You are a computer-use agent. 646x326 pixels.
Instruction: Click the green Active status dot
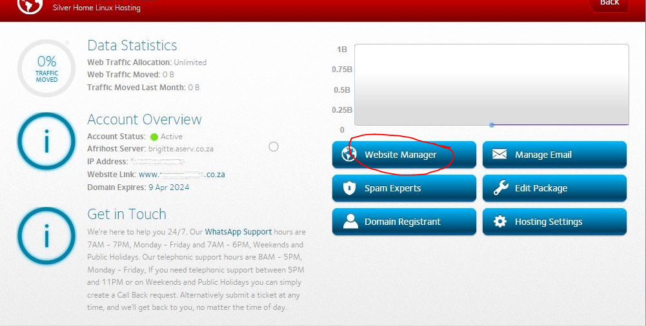[154, 137]
